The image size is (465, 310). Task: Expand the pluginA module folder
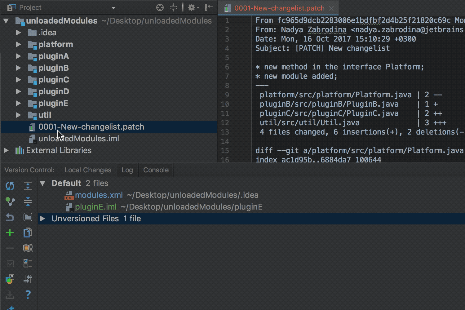(x=19, y=56)
